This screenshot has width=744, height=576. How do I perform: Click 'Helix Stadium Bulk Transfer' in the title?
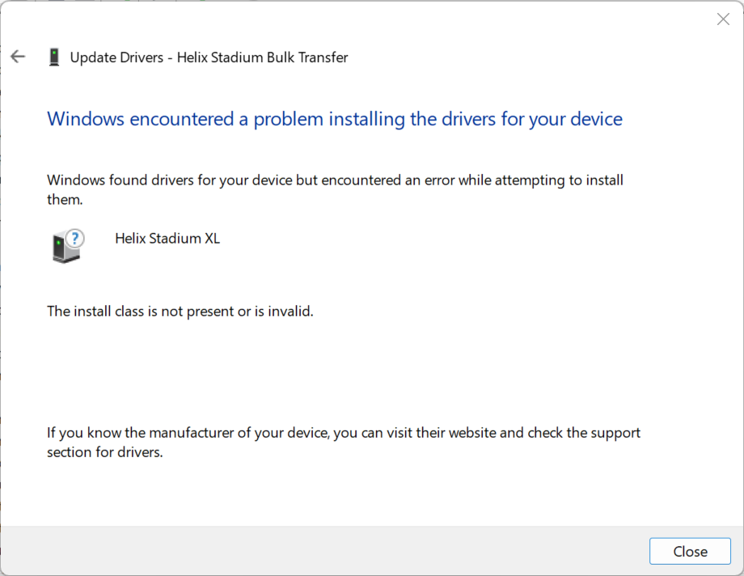coord(263,57)
